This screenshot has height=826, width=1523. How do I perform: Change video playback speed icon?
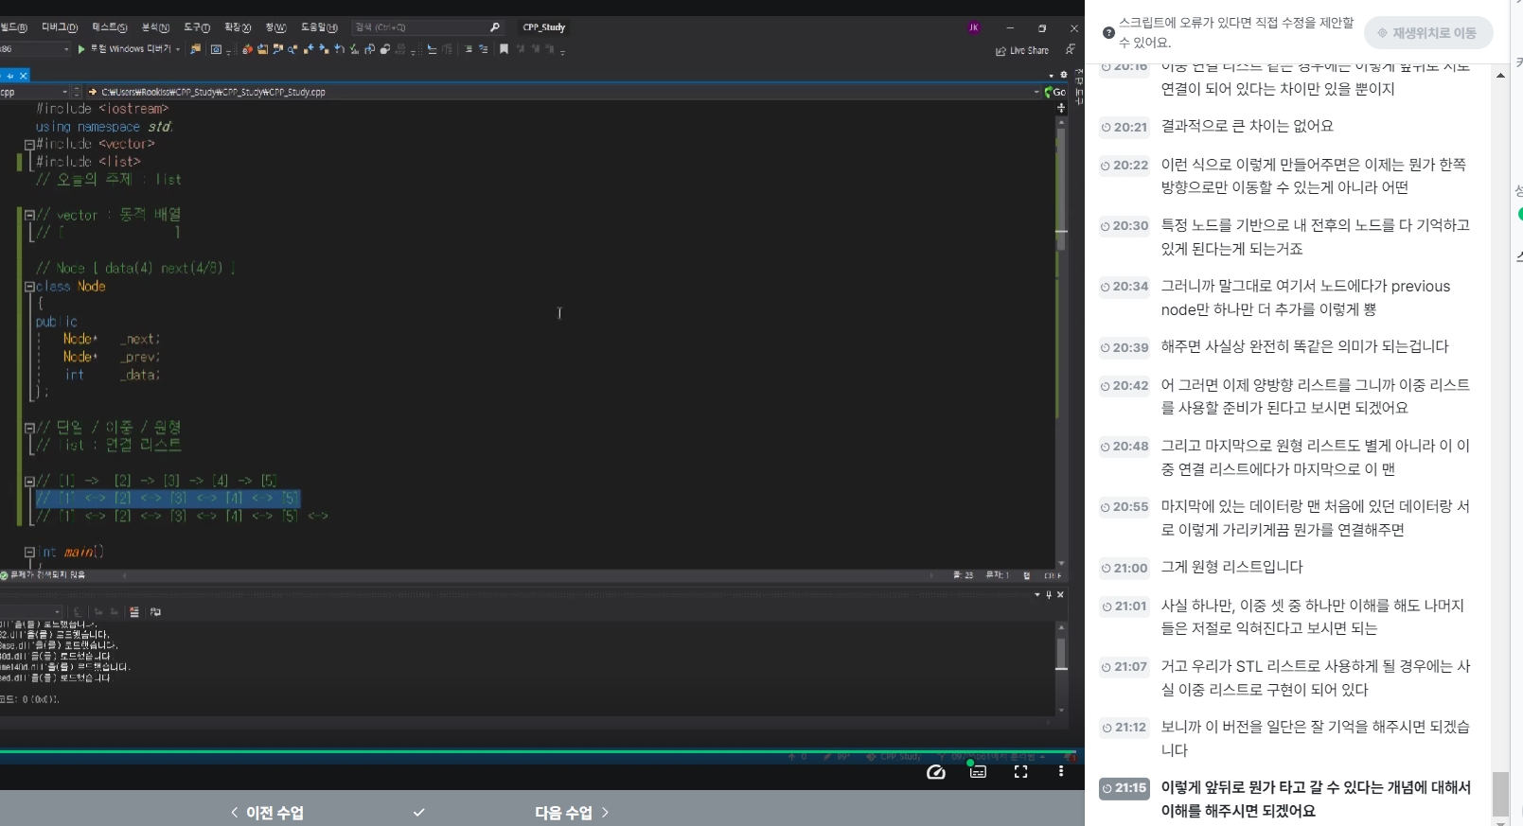(x=936, y=772)
